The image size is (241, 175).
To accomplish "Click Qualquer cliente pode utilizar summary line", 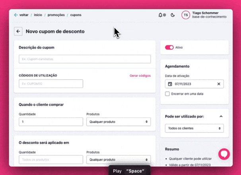I will tap(190, 159).
